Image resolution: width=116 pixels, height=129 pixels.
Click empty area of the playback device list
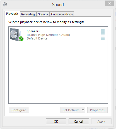[58, 72]
